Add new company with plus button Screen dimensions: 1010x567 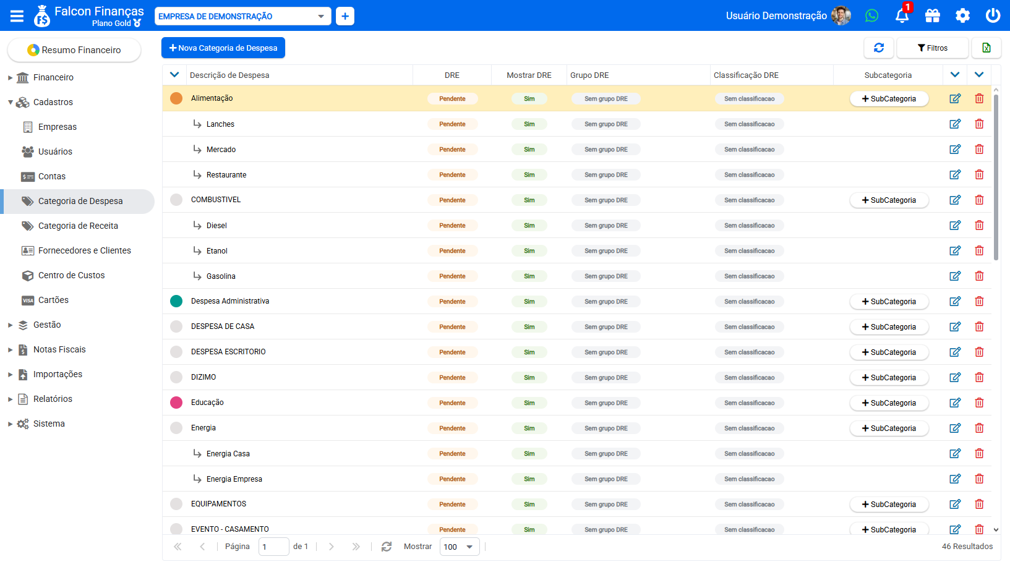pos(345,16)
